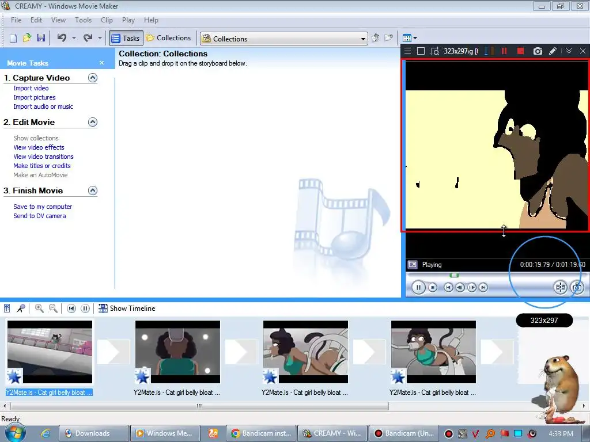Click the Import video link
The width and height of the screenshot is (590, 442).
coord(31,88)
